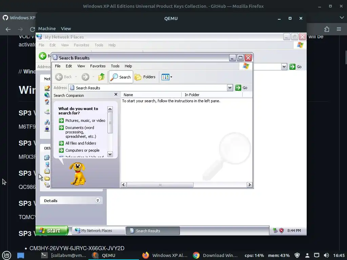Switch to My Network Places taskbar button

click(99, 231)
